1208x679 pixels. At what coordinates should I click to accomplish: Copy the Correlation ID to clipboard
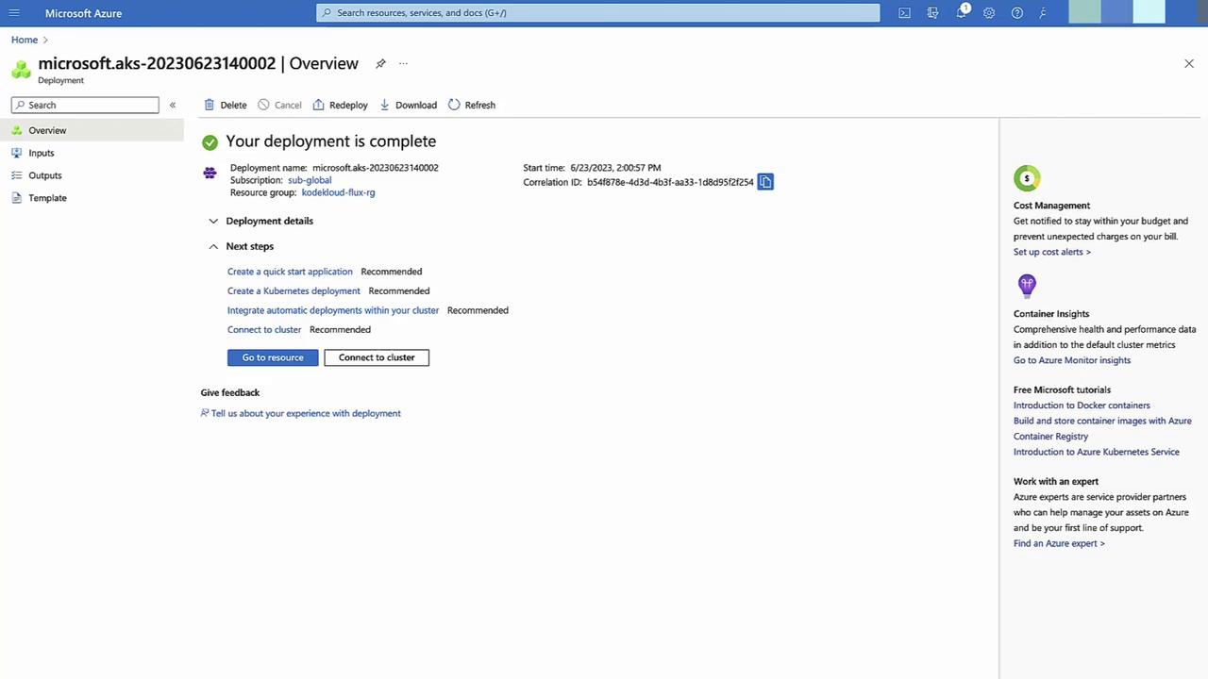[765, 182]
